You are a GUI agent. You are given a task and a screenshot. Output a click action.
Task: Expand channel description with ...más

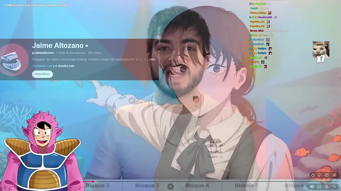coord(151,59)
